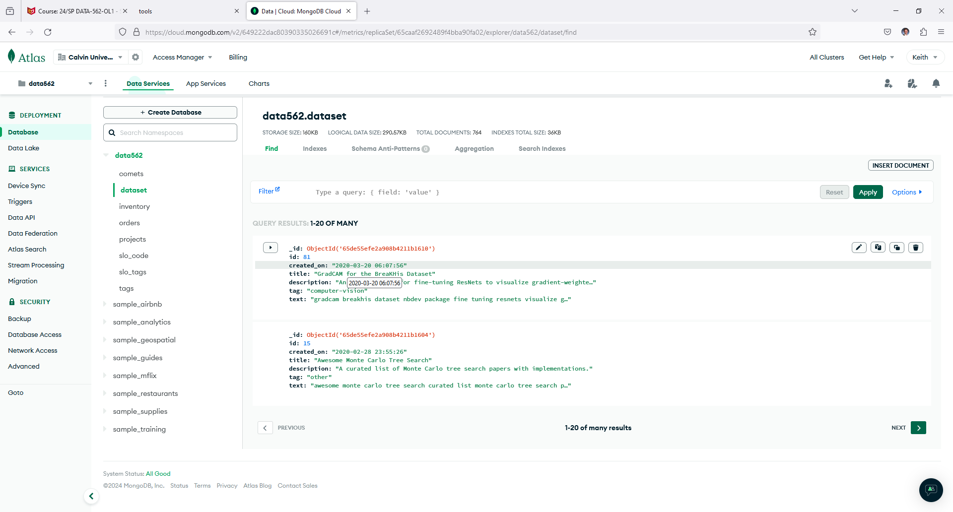953x512 pixels.
Task: Switch to the Aggregation tab
Action: coord(474,148)
